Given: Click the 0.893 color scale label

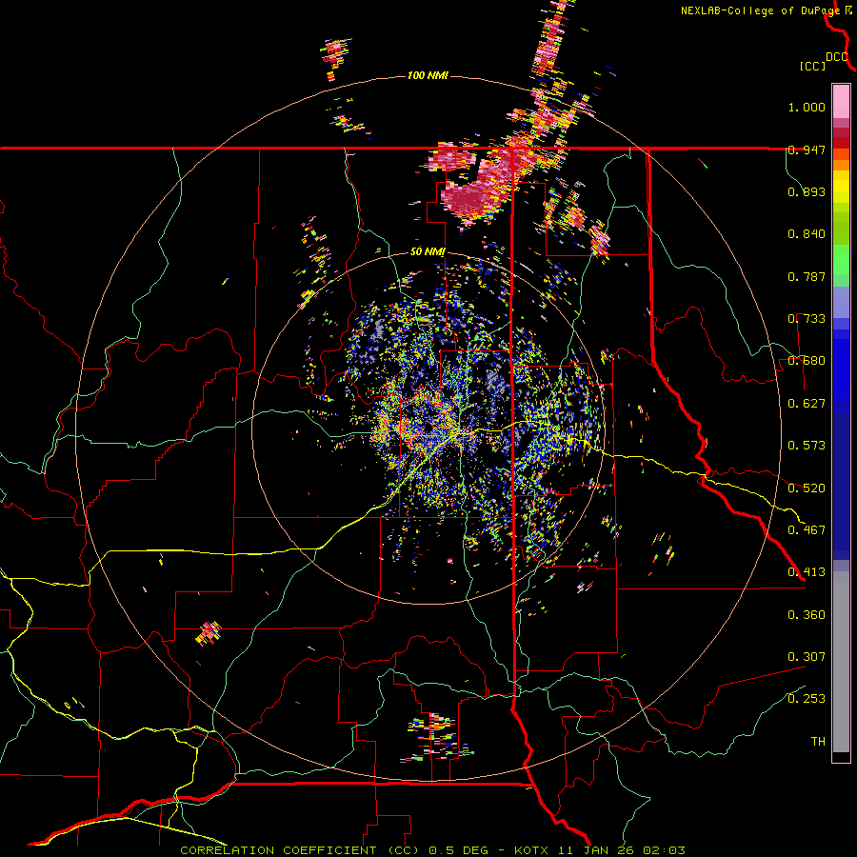Looking at the screenshot, I should click(807, 191).
